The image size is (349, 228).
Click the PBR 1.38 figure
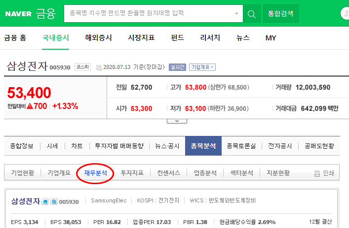coord(195,222)
